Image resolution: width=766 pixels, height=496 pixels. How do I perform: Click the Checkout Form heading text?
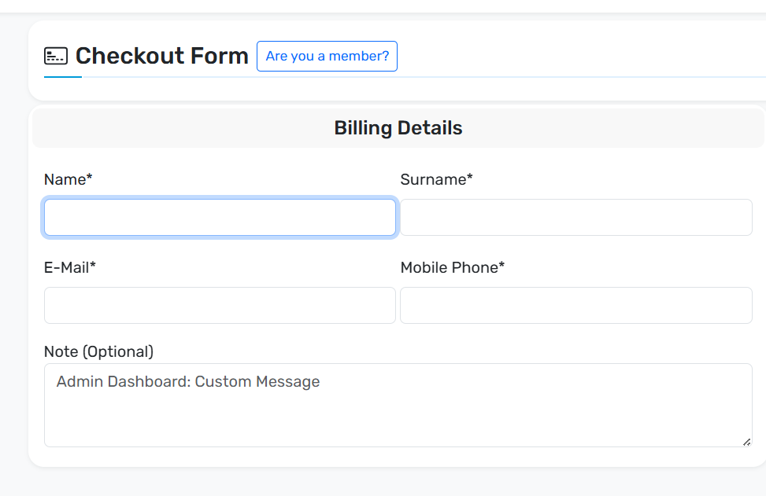pyautogui.click(x=161, y=56)
